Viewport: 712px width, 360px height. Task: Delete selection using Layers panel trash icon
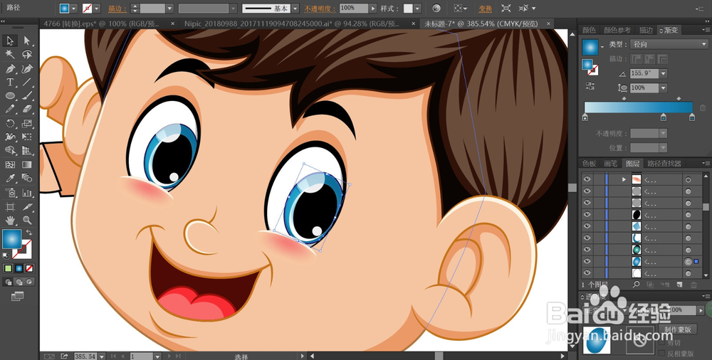[693, 285]
